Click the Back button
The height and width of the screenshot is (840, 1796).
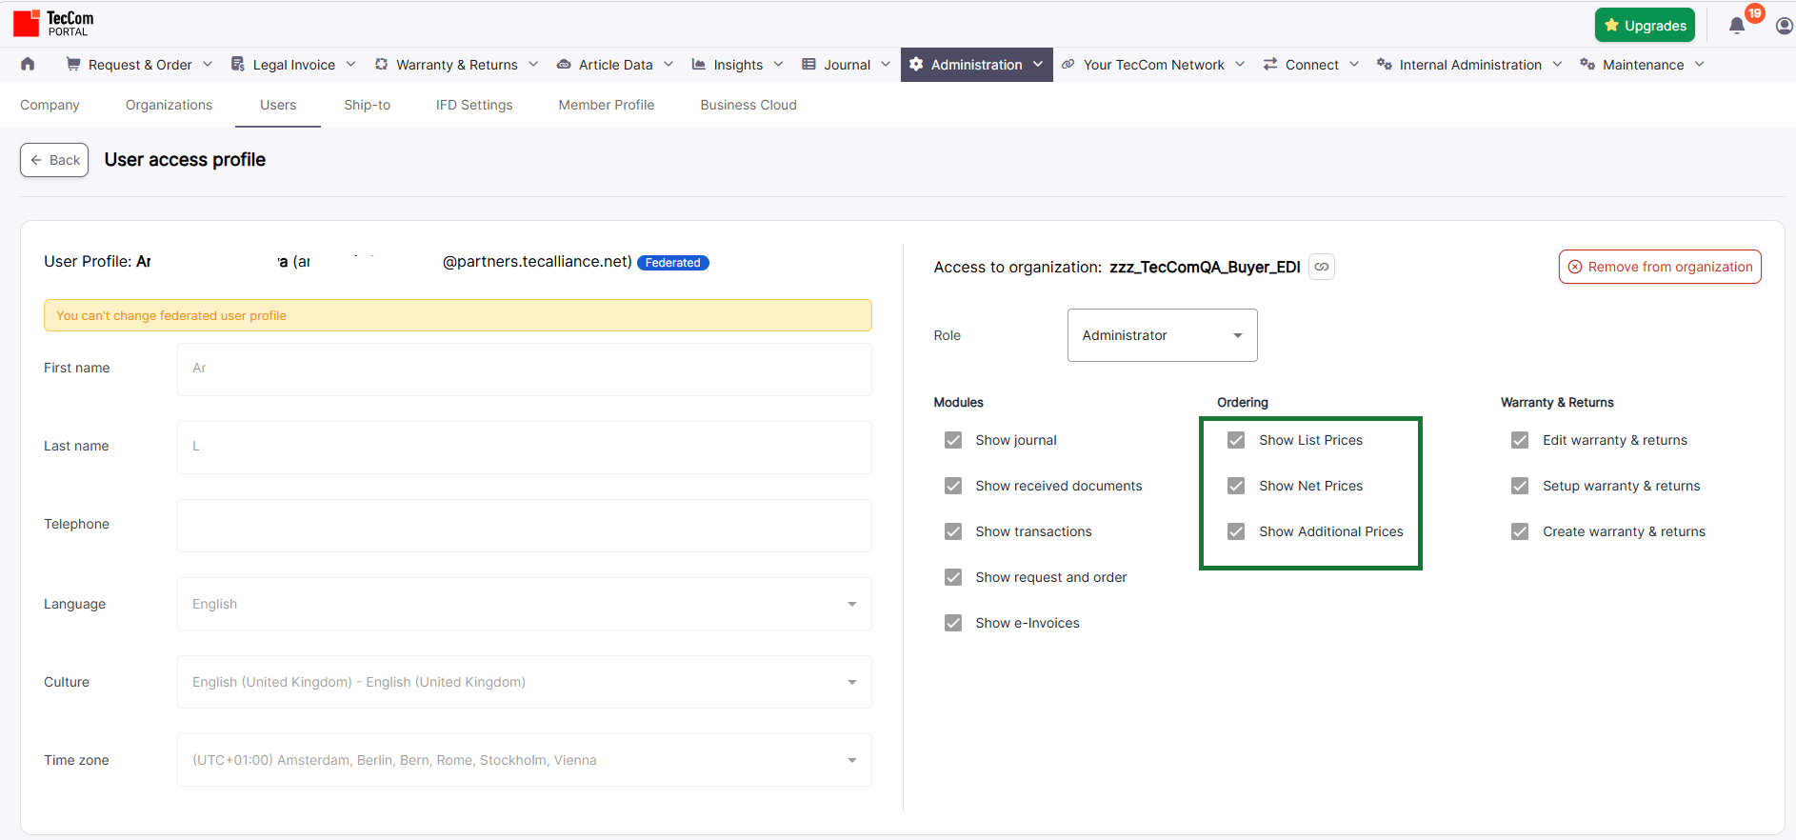(54, 160)
